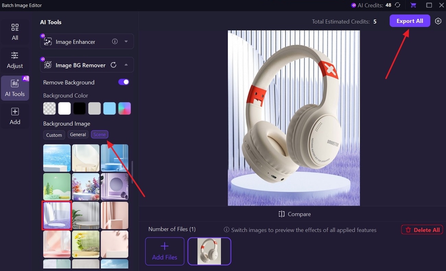
Task: Select the green hills cartoon scene
Action: (x=57, y=186)
